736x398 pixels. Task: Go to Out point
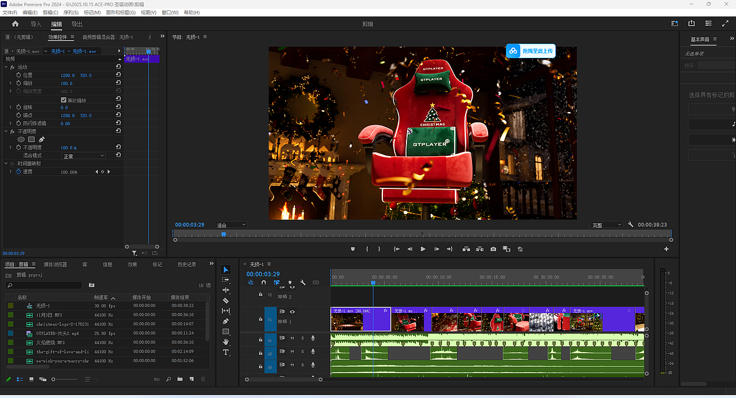pyautogui.click(x=450, y=249)
